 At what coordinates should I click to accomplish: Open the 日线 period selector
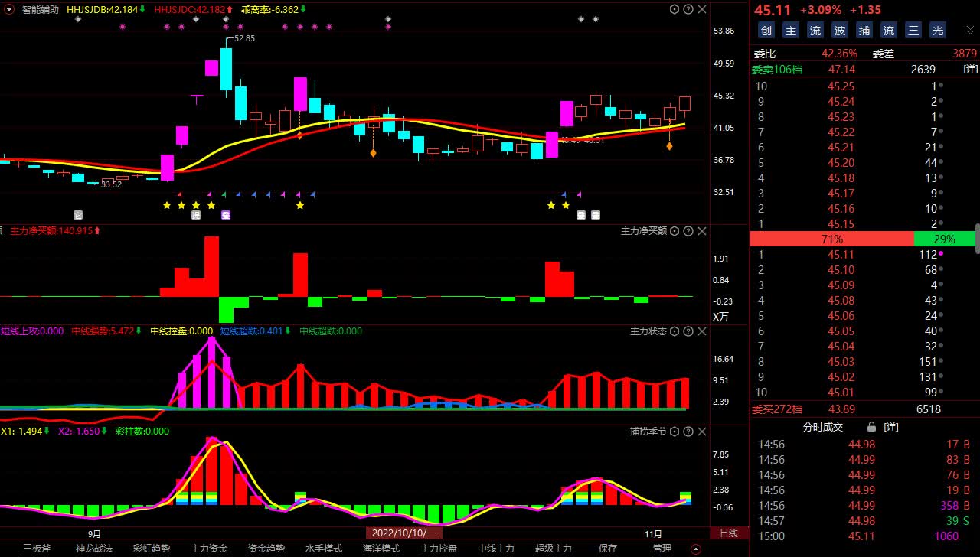pyautogui.click(x=729, y=533)
